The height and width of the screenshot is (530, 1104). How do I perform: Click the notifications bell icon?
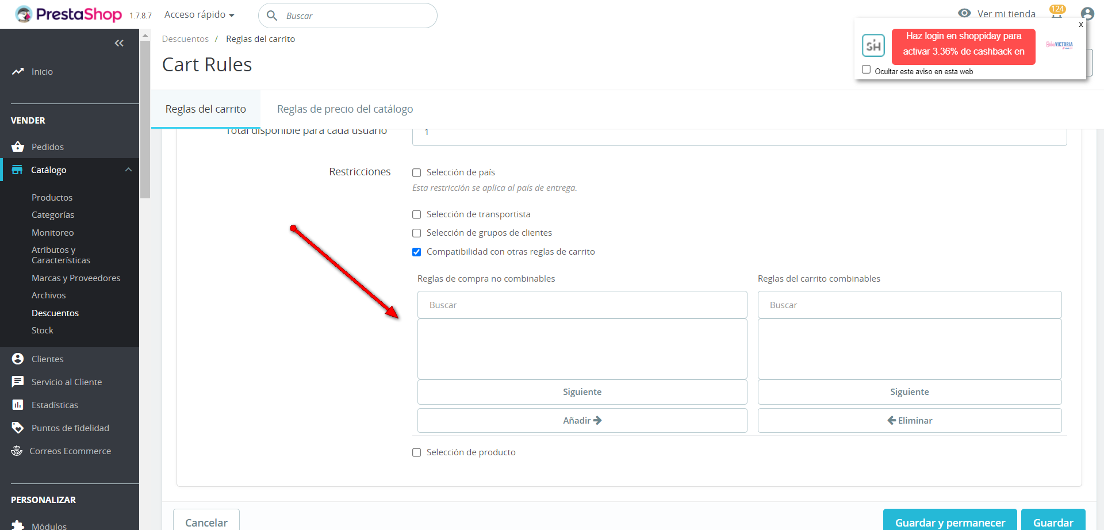1056,14
